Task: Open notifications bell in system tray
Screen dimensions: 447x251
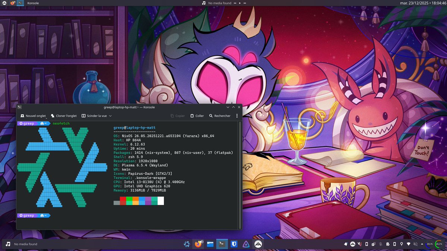Action: (346, 244)
